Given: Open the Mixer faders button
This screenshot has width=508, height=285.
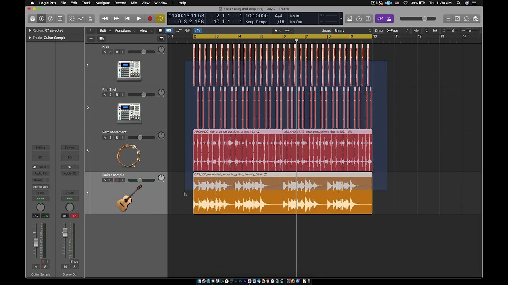Looking at the screenshot, I should [x=81, y=19].
